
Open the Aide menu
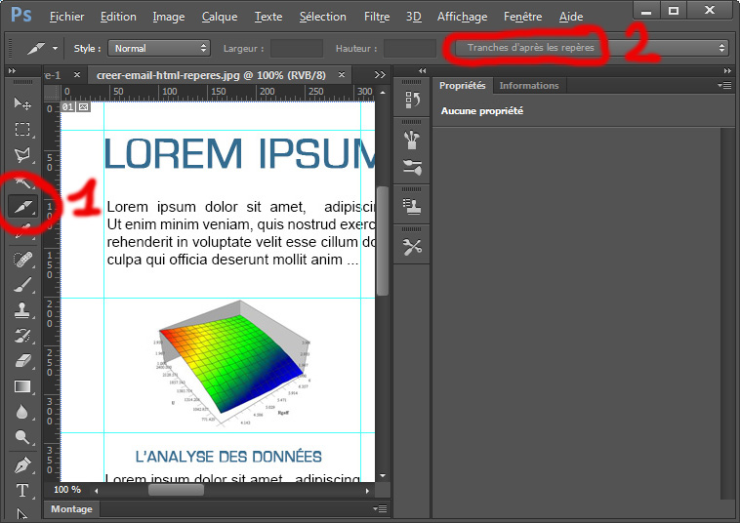click(571, 17)
